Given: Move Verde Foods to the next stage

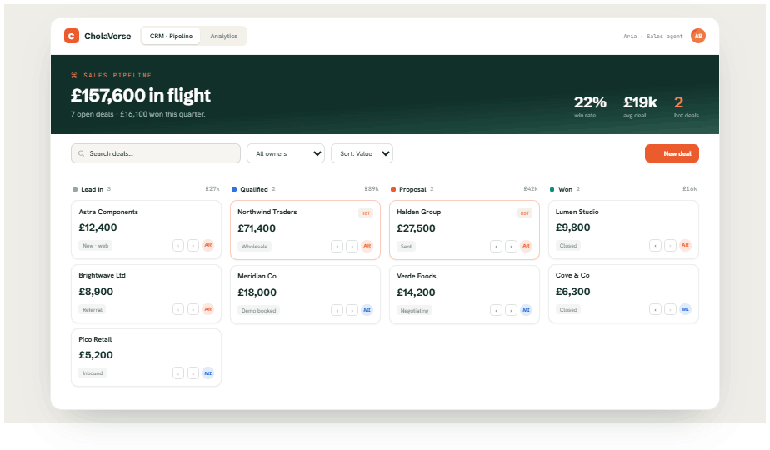Looking at the screenshot, I should click(511, 310).
